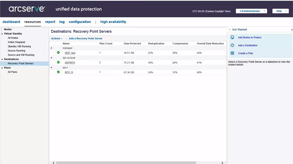Click the 31% compression value
The width and height of the screenshot is (293, 164).
[x=175, y=72]
